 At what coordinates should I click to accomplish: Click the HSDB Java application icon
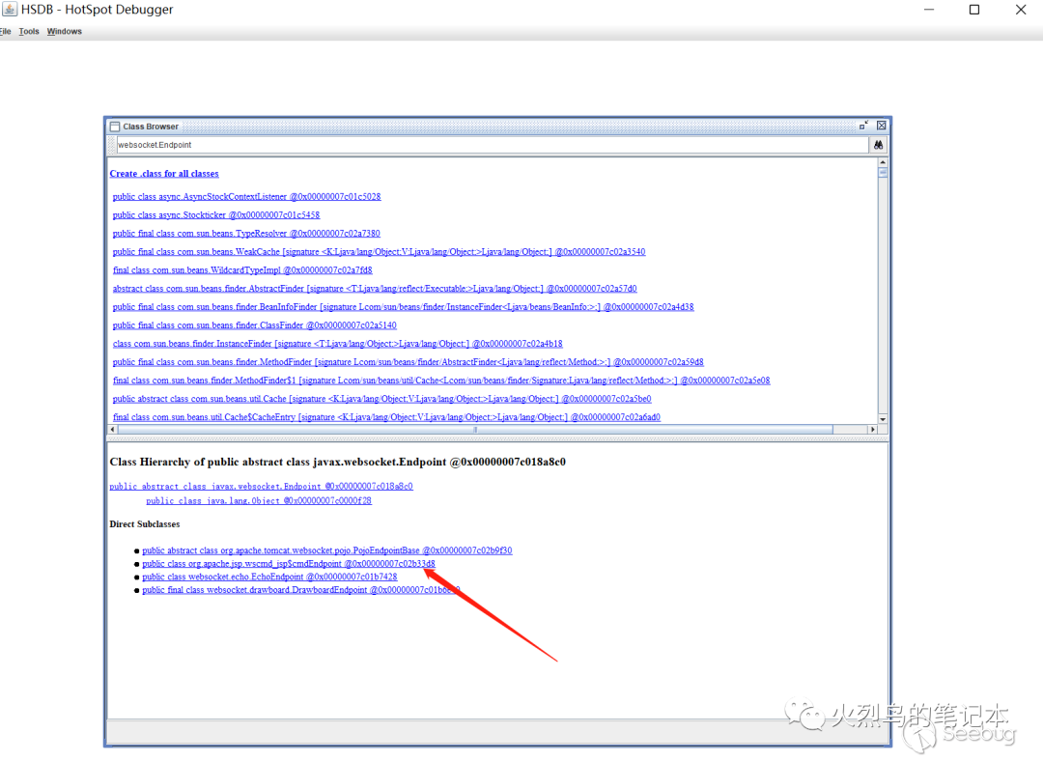pyautogui.click(x=10, y=10)
